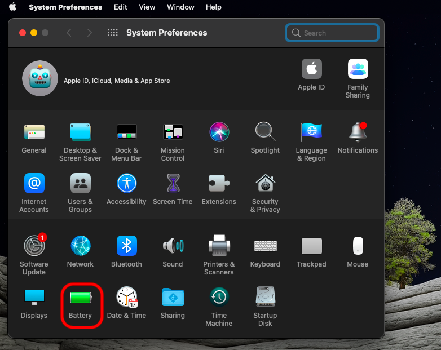The height and width of the screenshot is (350, 441).
Task: Click in the Search field
Action: tap(332, 33)
